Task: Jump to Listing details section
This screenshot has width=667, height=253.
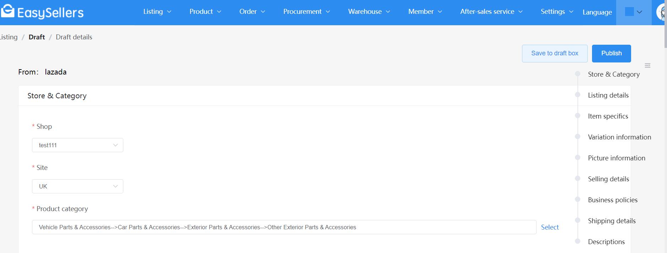Action: click(x=608, y=95)
